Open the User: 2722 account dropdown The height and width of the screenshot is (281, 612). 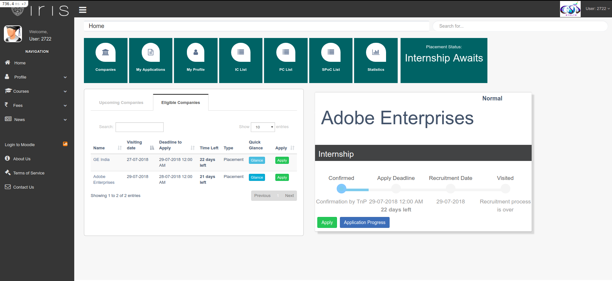(x=597, y=9)
